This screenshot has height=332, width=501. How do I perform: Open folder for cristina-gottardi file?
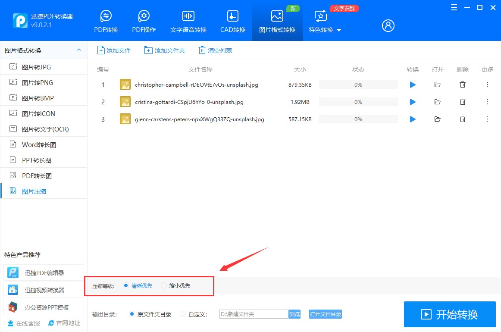pos(437,102)
